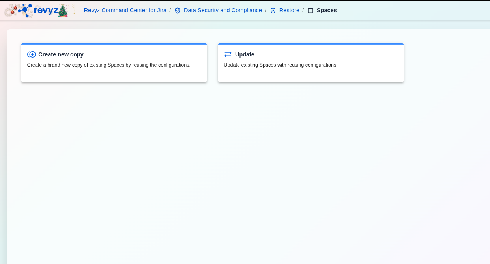Click the circled plus Create copy icon
Image resolution: width=490 pixels, height=264 pixels.
(x=32, y=54)
